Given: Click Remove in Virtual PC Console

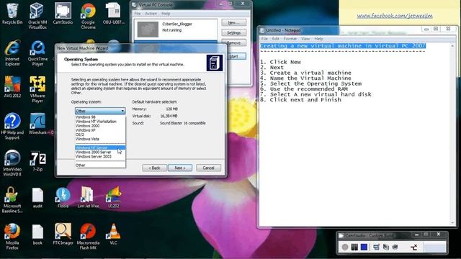Looking at the screenshot, I should click(x=233, y=43).
